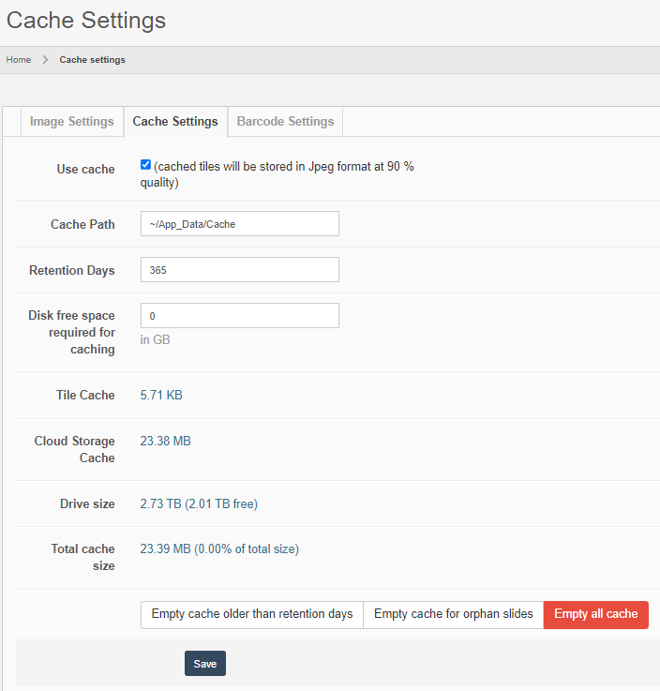Open the Barcode Settings tab
The width and height of the screenshot is (660, 691).
[285, 122]
